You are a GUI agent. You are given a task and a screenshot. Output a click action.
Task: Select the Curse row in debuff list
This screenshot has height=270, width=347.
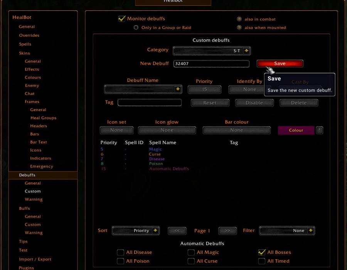[x=155, y=154]
